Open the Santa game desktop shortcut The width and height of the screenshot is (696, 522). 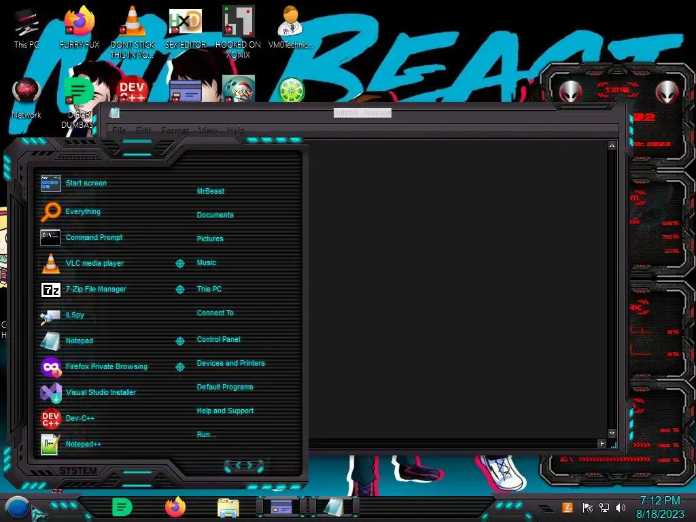click(239, 89)
